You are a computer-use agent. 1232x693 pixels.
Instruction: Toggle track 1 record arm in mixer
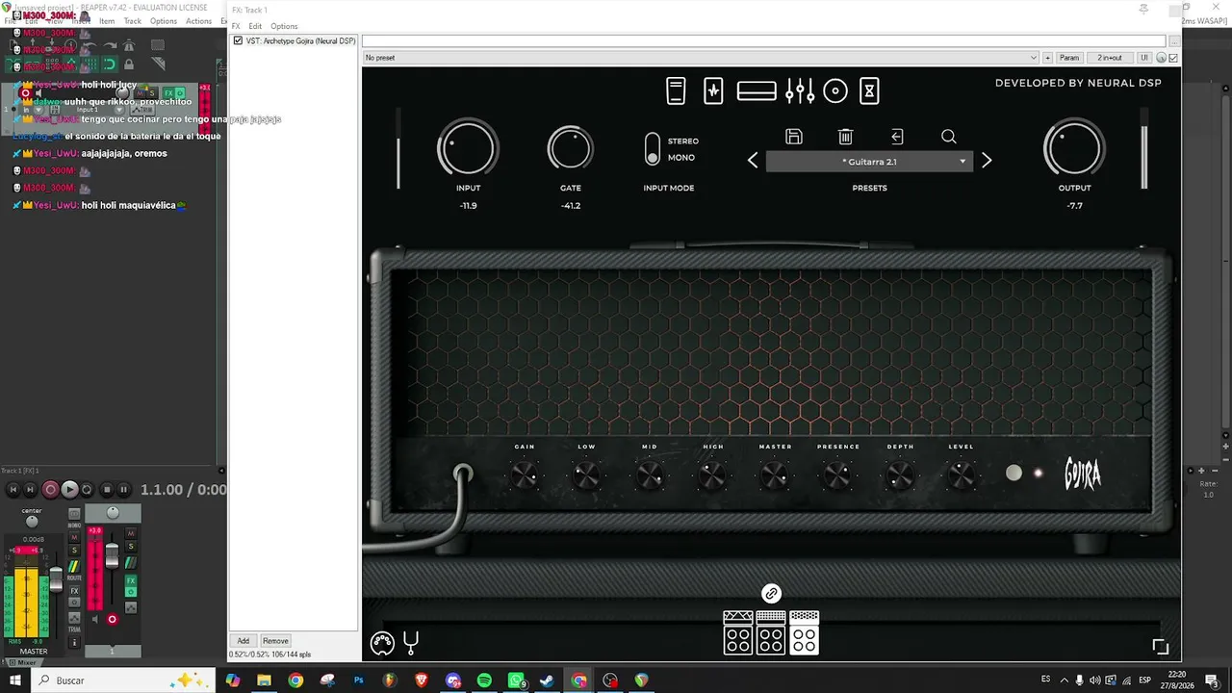point(112,619)
